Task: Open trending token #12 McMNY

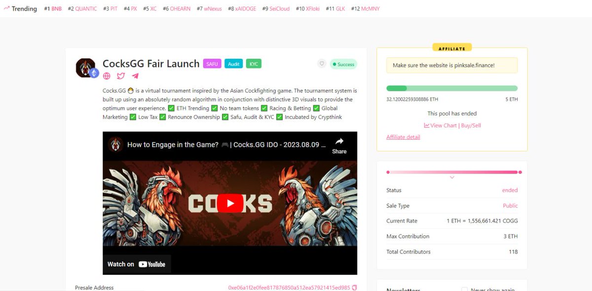Action: [x=366, y=9]
